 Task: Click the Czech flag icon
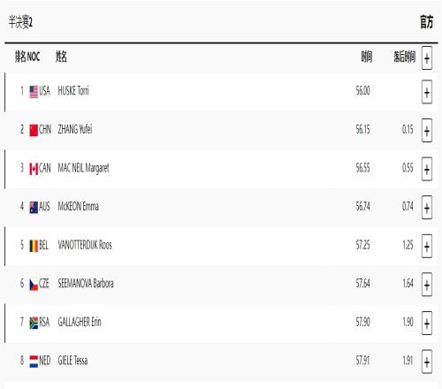pos(34,285)
